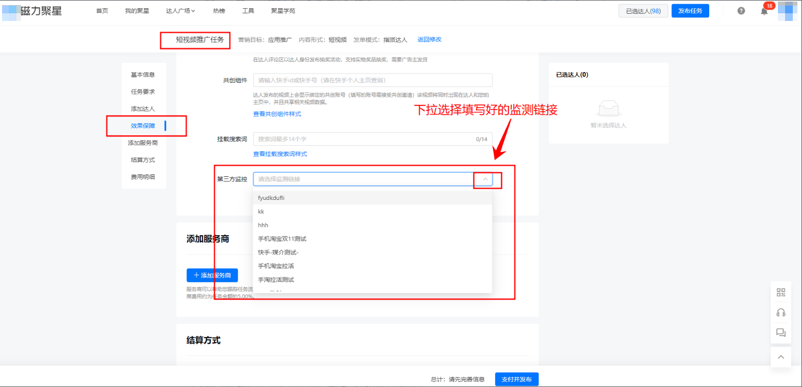The width and height of the screenshot is (802, 387).
Task: Click the 查看挂载搜索词样式 link
Action: (x=280, y=154)
